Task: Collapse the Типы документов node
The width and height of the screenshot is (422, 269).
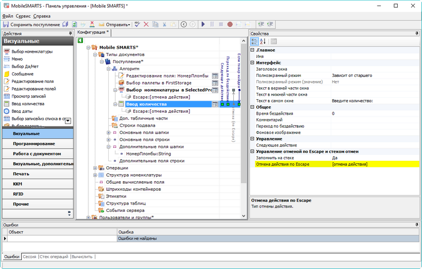Action: click(x=95, y=55)
